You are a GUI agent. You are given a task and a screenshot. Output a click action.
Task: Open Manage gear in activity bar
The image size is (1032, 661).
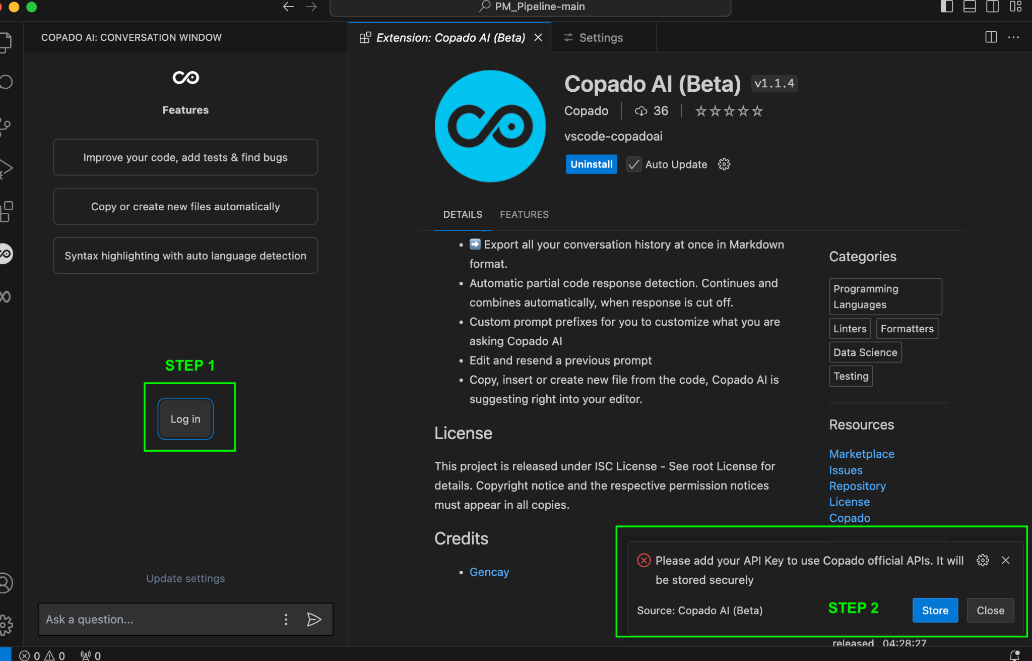pos(6,625)
